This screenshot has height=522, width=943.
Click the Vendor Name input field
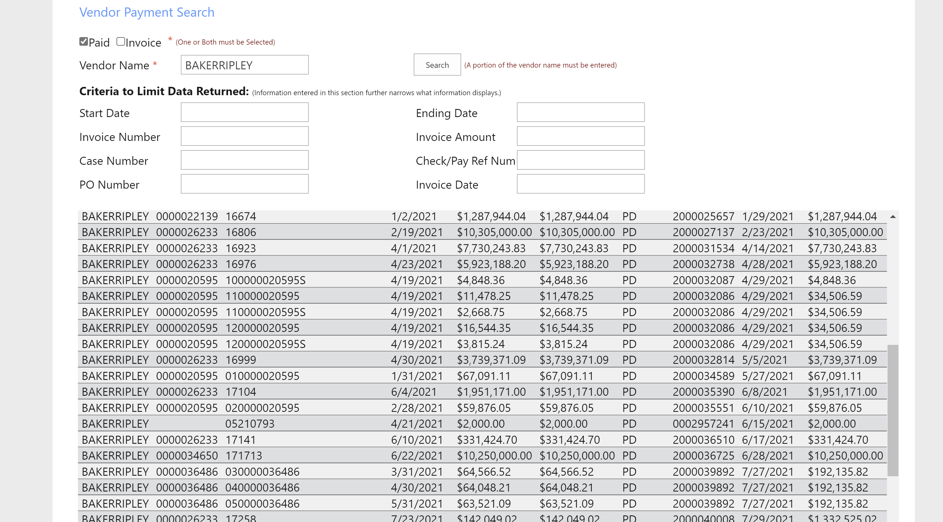(x=245, y=65)
